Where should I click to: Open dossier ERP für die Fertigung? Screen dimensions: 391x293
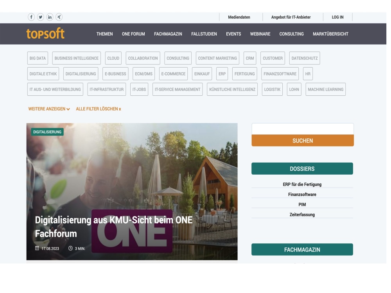click(x=302, y=184)
